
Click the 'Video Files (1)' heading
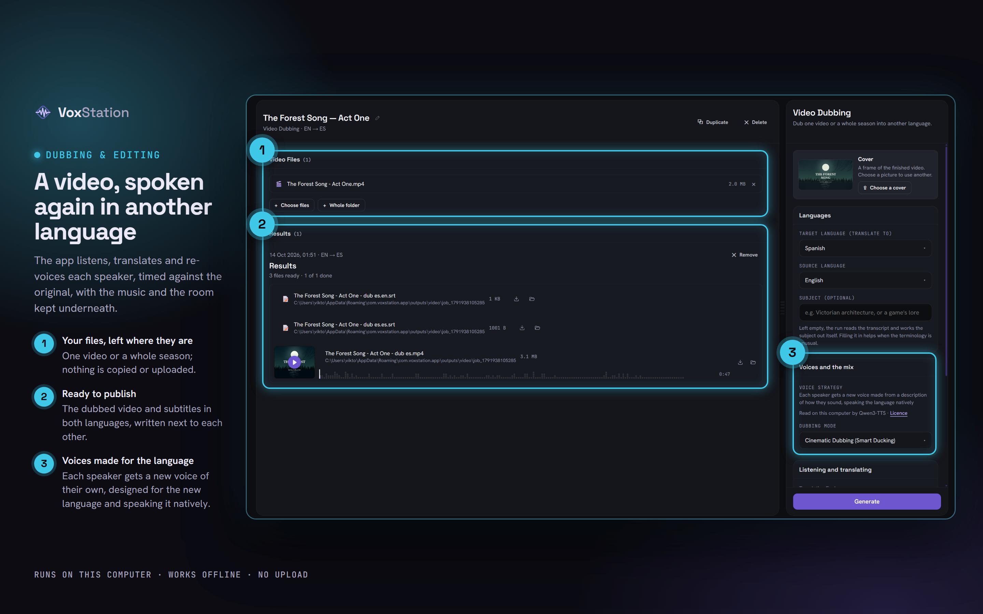click(290, 160)
